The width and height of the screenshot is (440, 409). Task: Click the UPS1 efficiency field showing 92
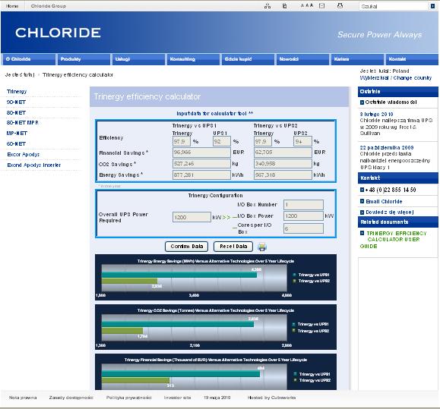(x=222, y=141)
